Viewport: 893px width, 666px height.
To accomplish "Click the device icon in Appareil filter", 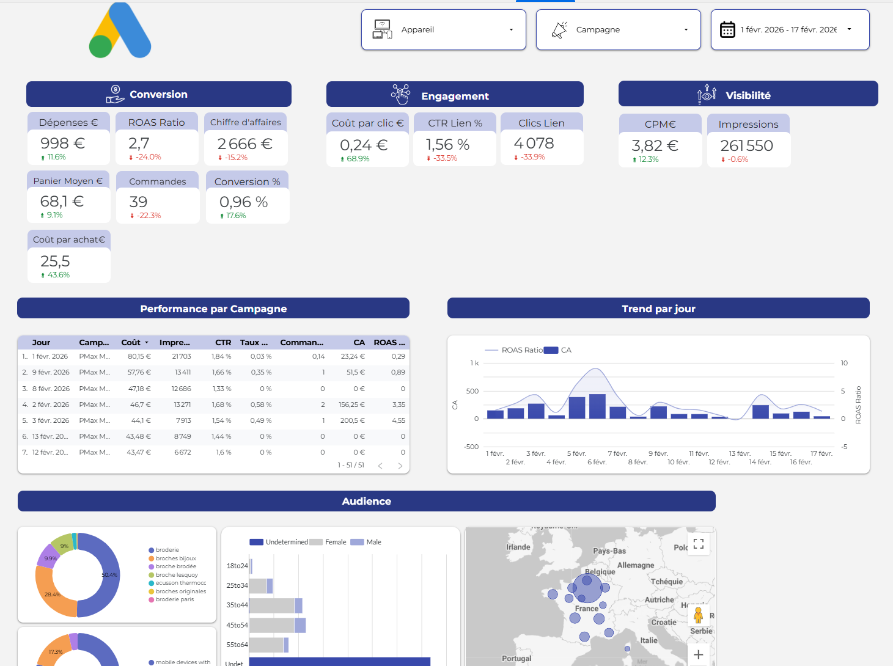I will pyautogui.click(x=382, y=29).
